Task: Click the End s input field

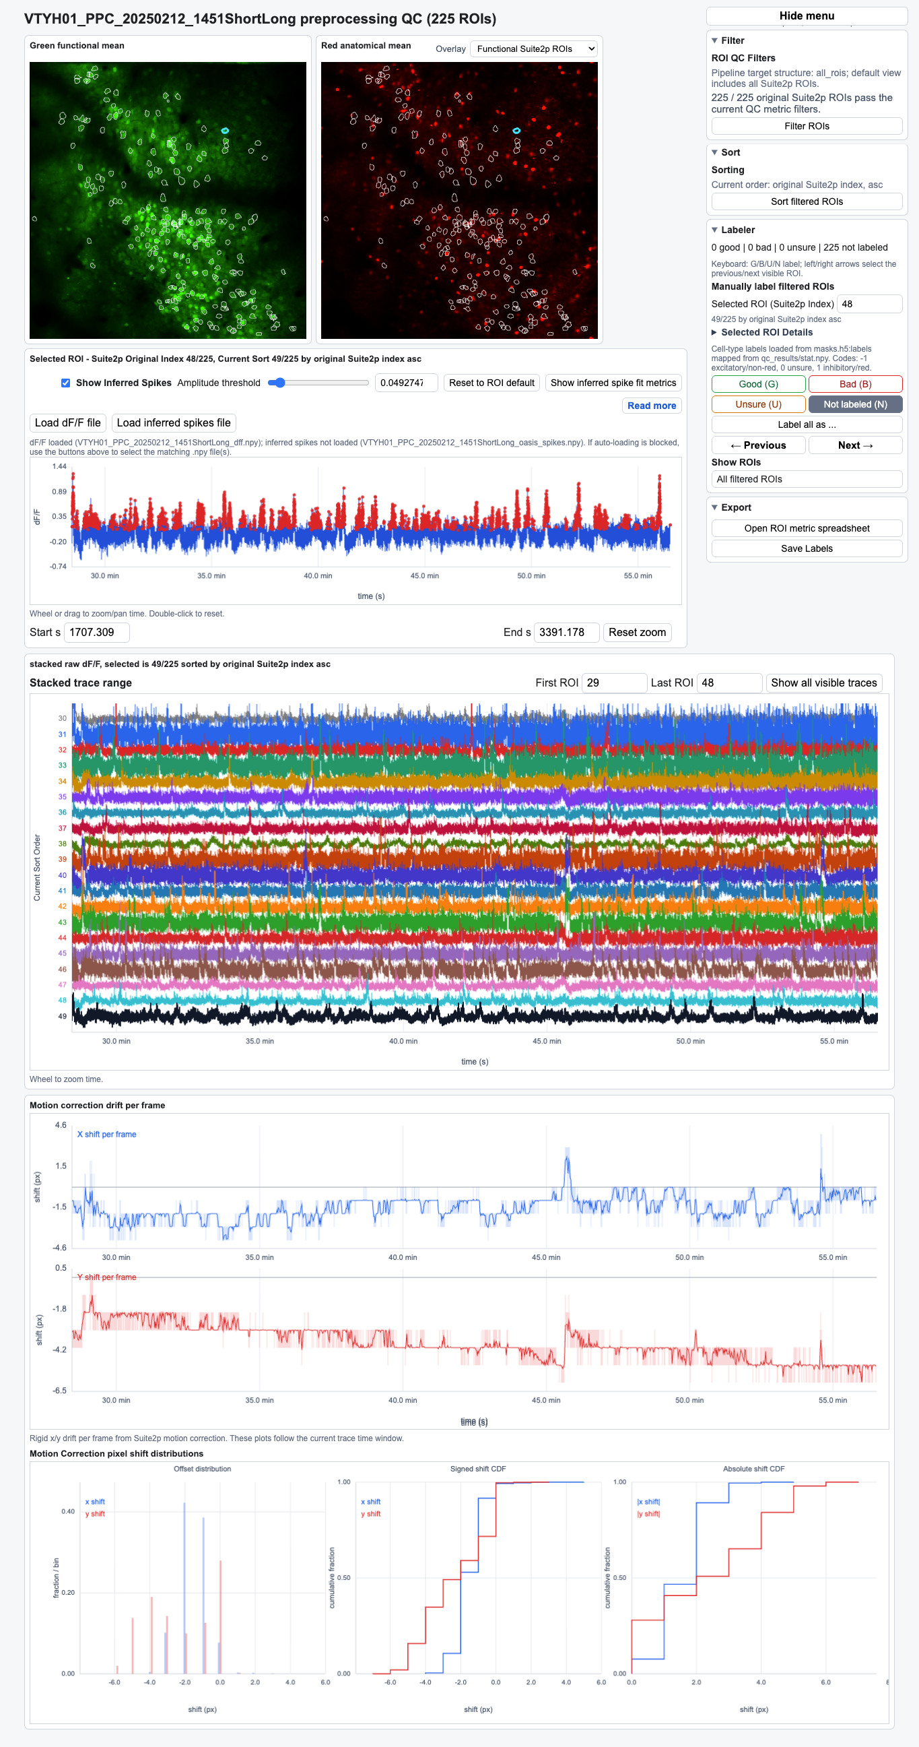Action: (x=567, y=632)
